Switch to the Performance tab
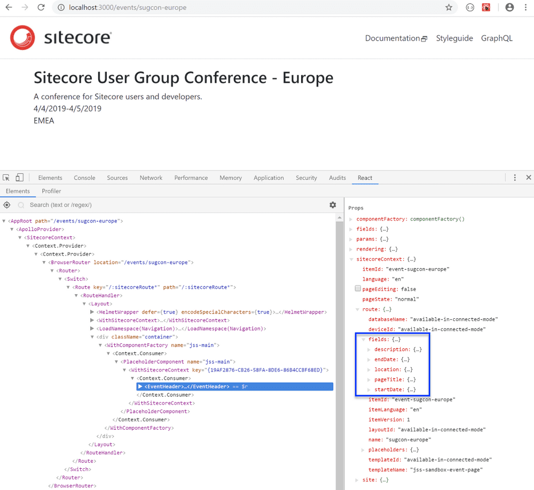 (191, 178)
